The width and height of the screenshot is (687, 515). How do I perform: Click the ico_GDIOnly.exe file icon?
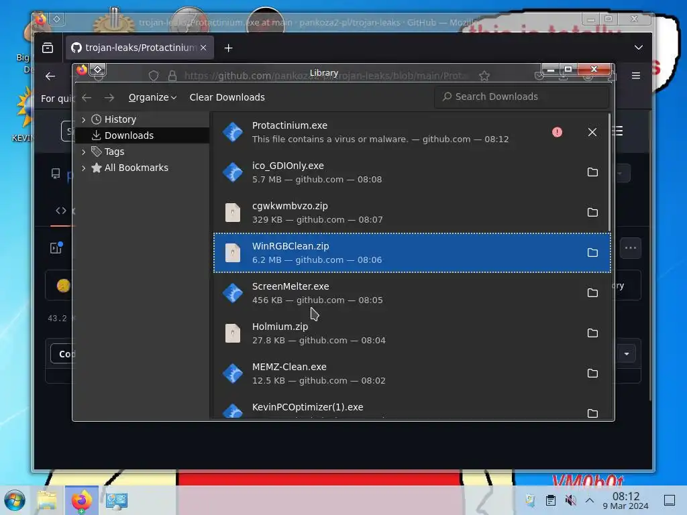pyautogui.click(x=233, y=172)
